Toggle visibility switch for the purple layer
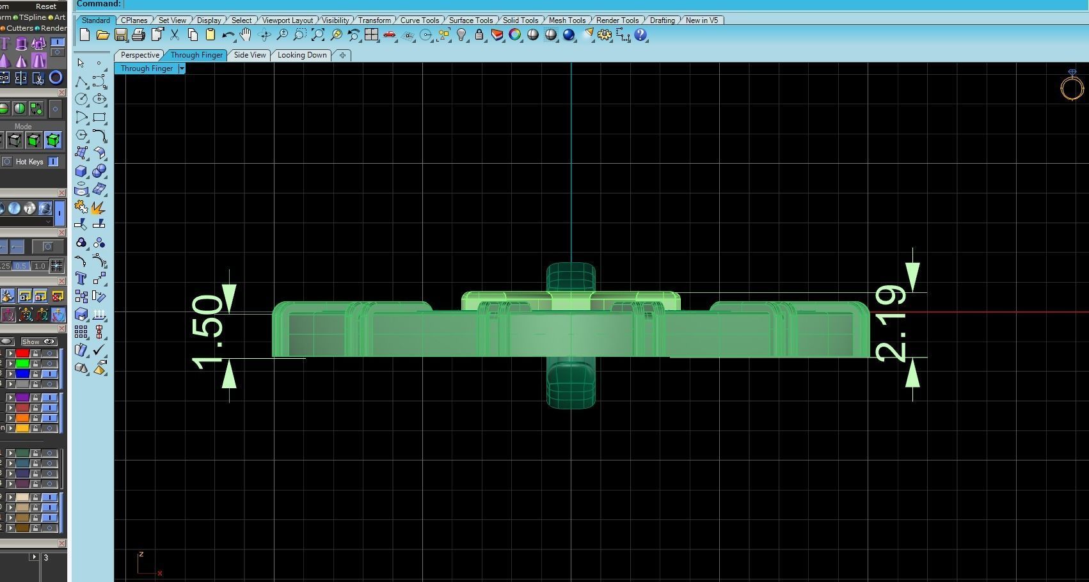Image resolution: width=1089 pixels, height=582 pixels. point(49,397)
